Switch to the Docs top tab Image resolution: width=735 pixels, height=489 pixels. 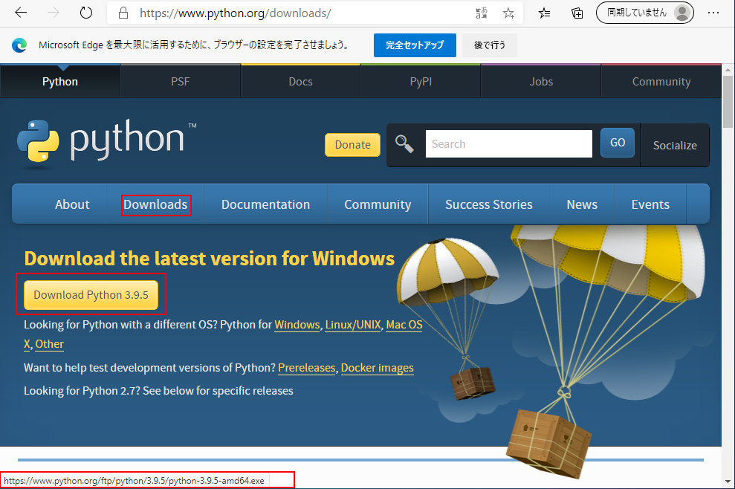pyautogui.click(x=300, y=82)
